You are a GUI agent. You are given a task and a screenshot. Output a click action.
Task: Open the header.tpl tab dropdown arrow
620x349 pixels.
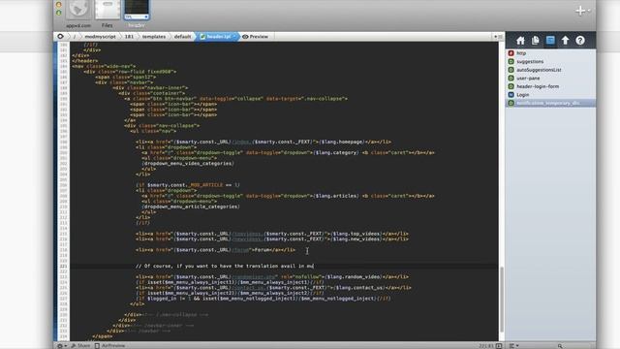(x=234, y=37)
